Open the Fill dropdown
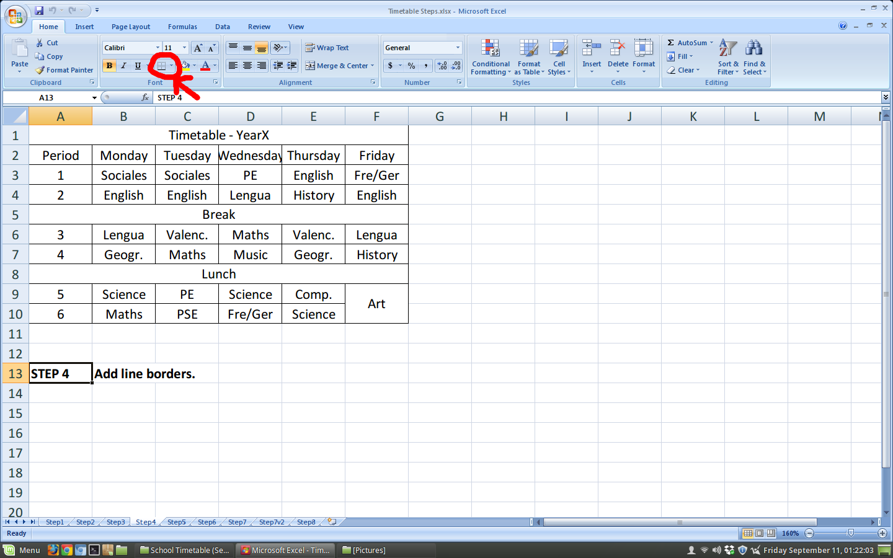 pos(680,56)
